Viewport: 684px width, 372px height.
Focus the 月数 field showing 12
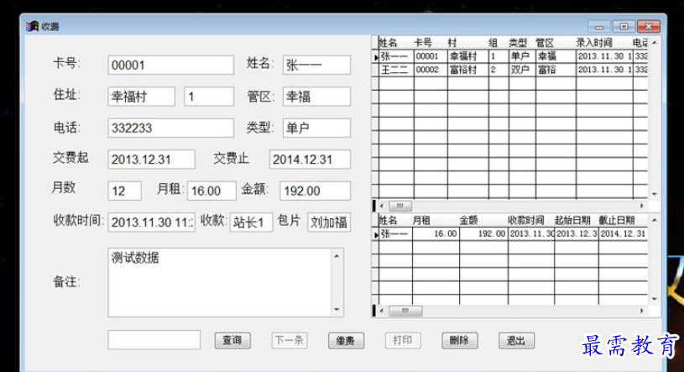[x=124, y=191]
